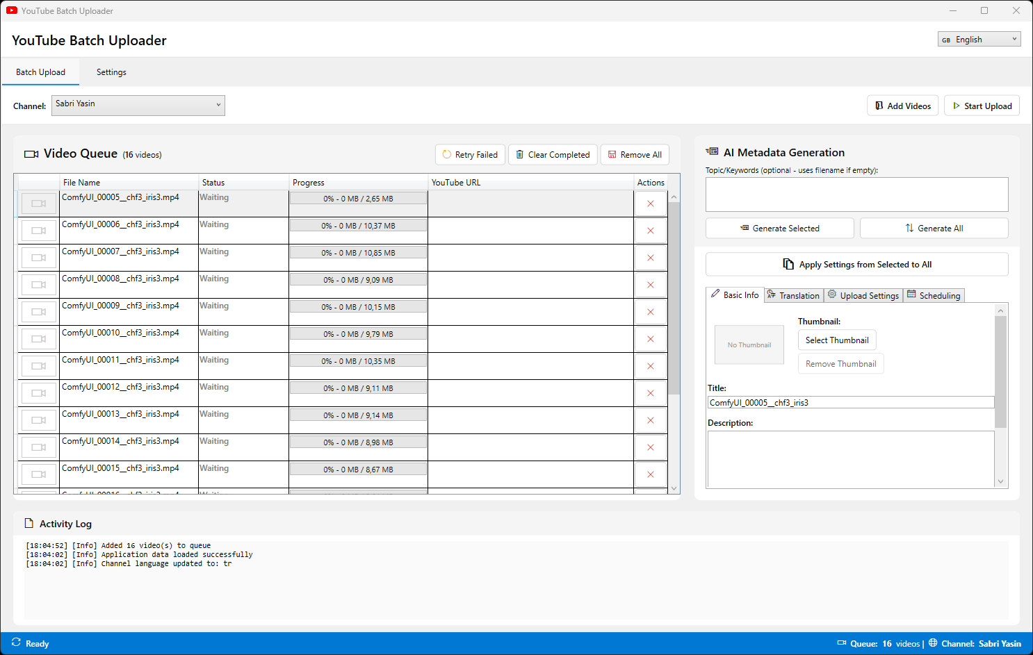Open the Upload Settings tab

tap(863, 295)
